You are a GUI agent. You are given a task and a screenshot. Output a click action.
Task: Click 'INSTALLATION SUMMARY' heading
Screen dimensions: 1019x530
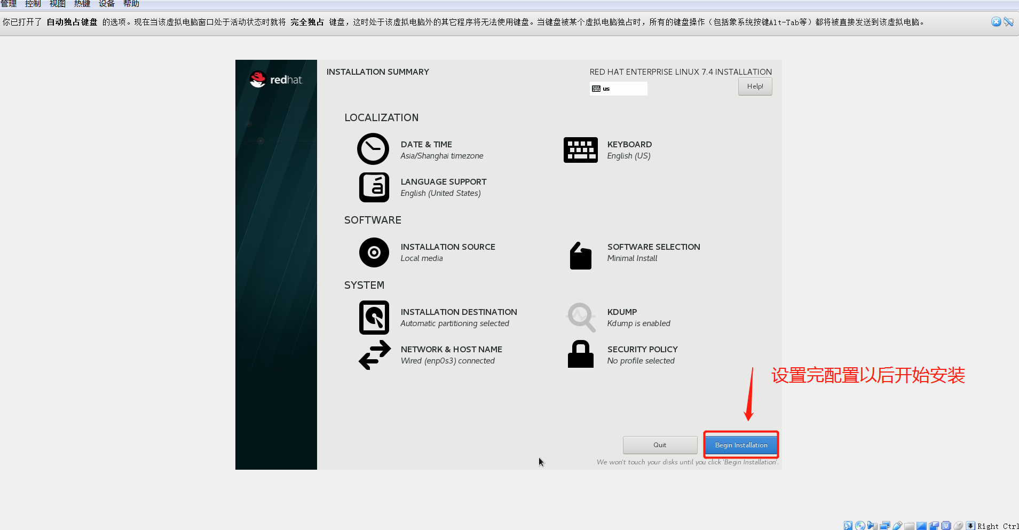click(x=378, y=72)
